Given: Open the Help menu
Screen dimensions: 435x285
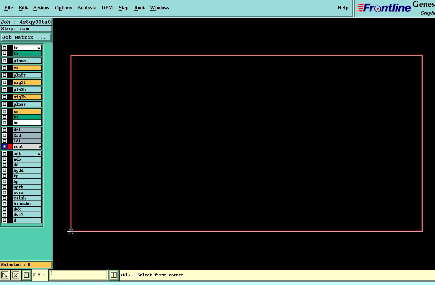Looking at the screenshot, I should [343, 8].
